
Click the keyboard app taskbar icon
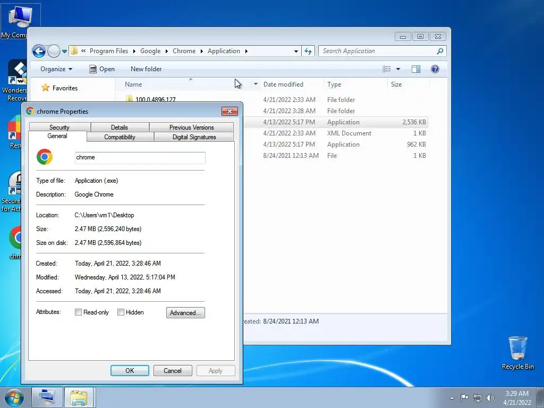(x=47, y=397)
